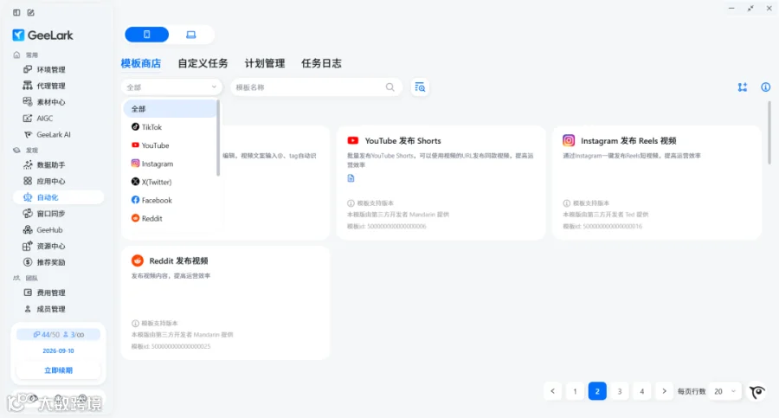The width and height of the screenshot is (779, 418).
Task: Click the 44/50 3/∞ quota badge
Action: [x=58, y=335]
